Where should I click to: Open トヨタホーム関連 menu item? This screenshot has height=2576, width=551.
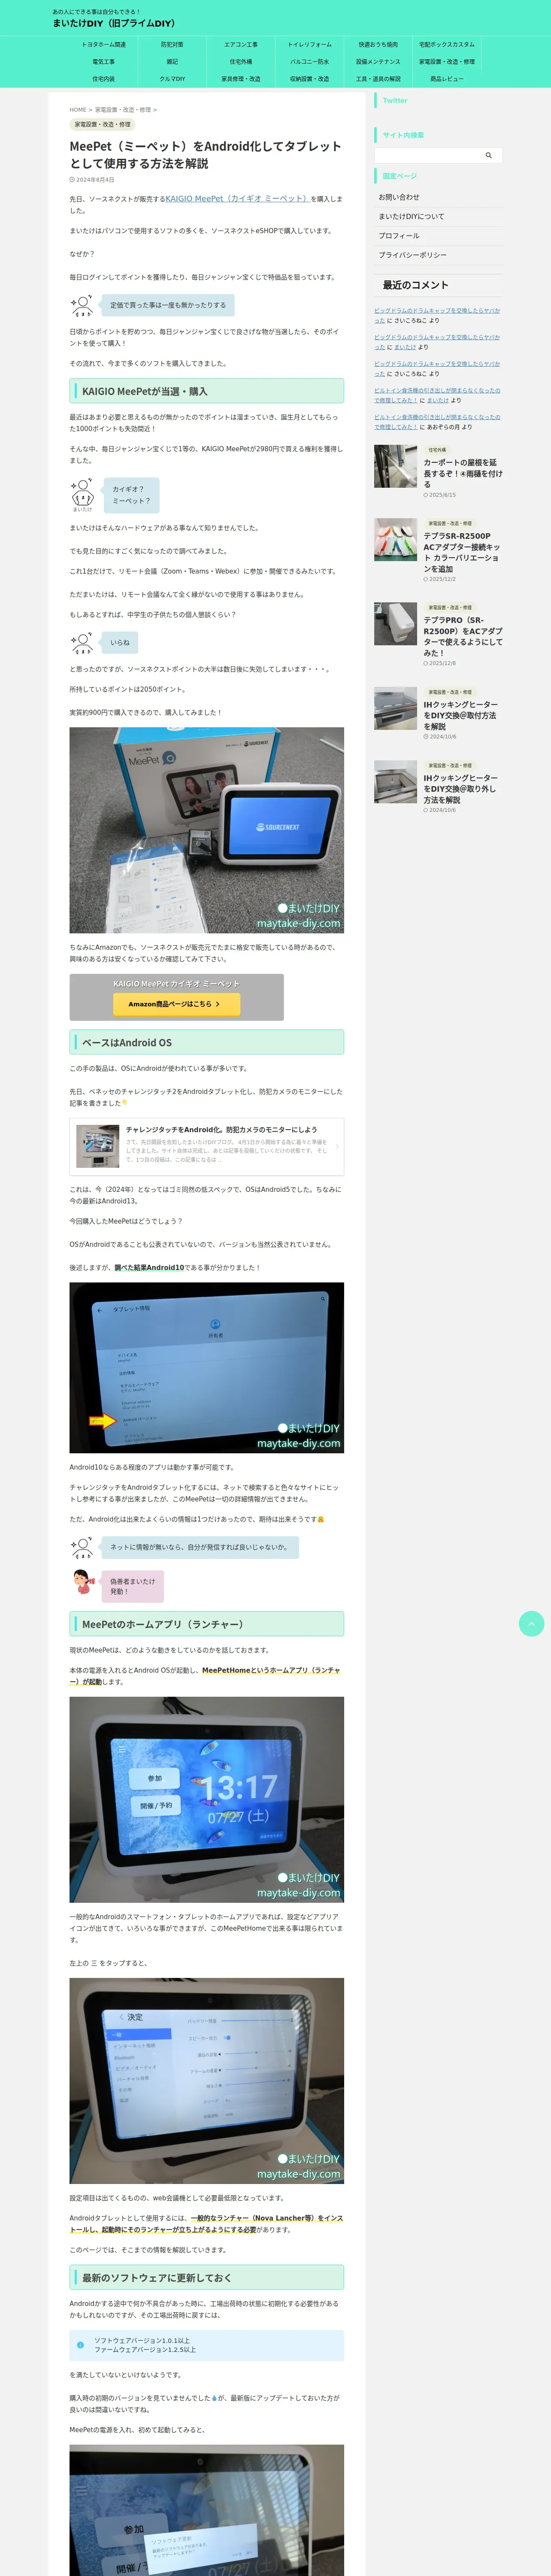click(103, 45)
